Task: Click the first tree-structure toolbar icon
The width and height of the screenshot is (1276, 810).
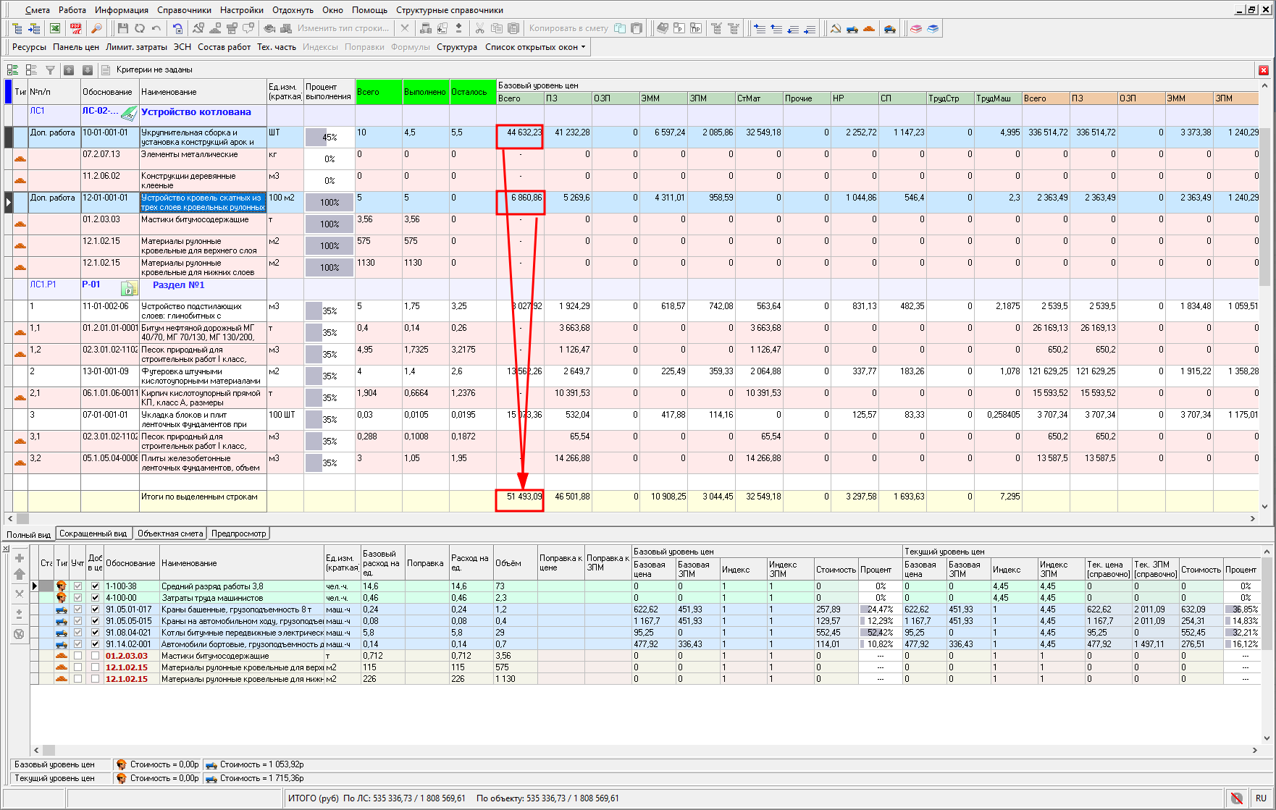Action: click(17, 28)
